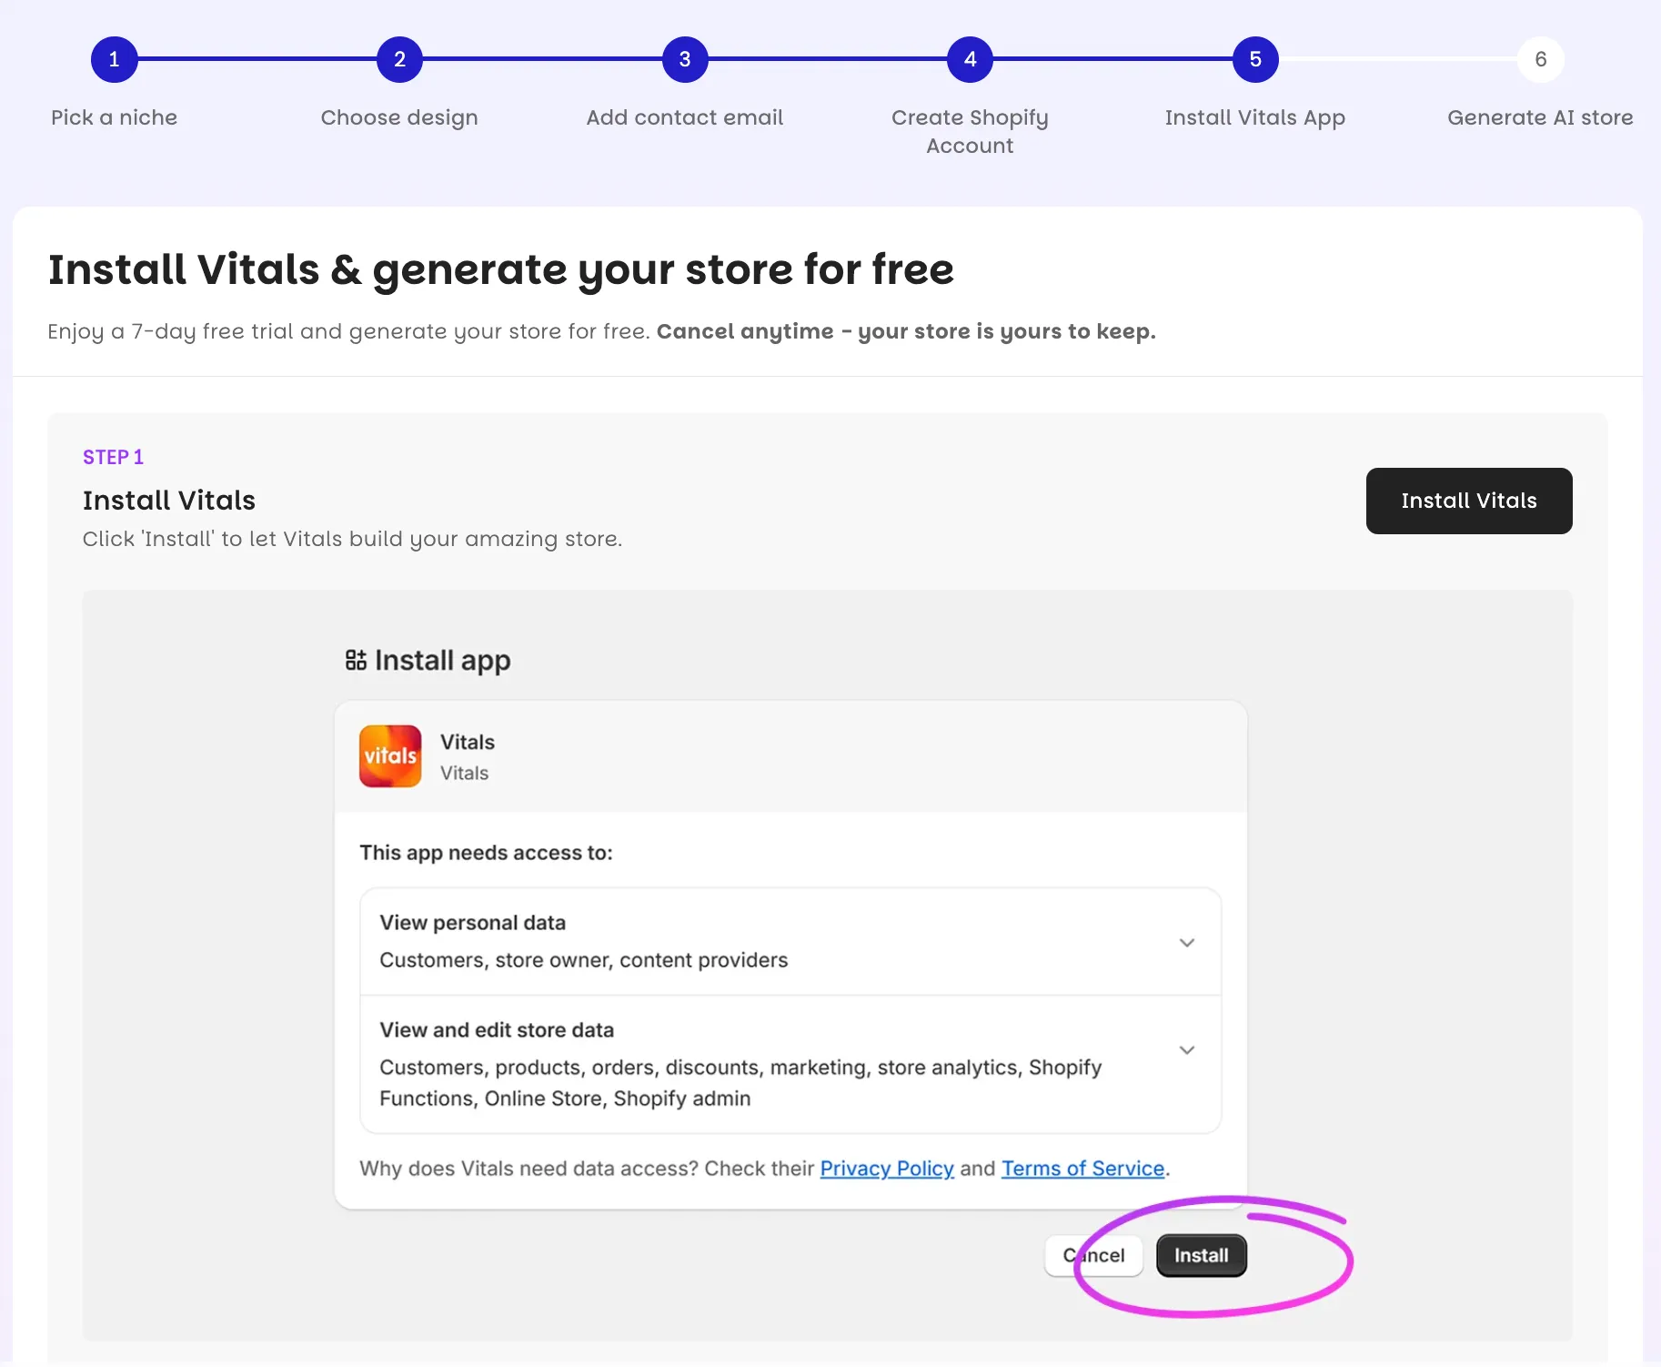Click the Cancel button in install dialog

pos(1093,1255)
